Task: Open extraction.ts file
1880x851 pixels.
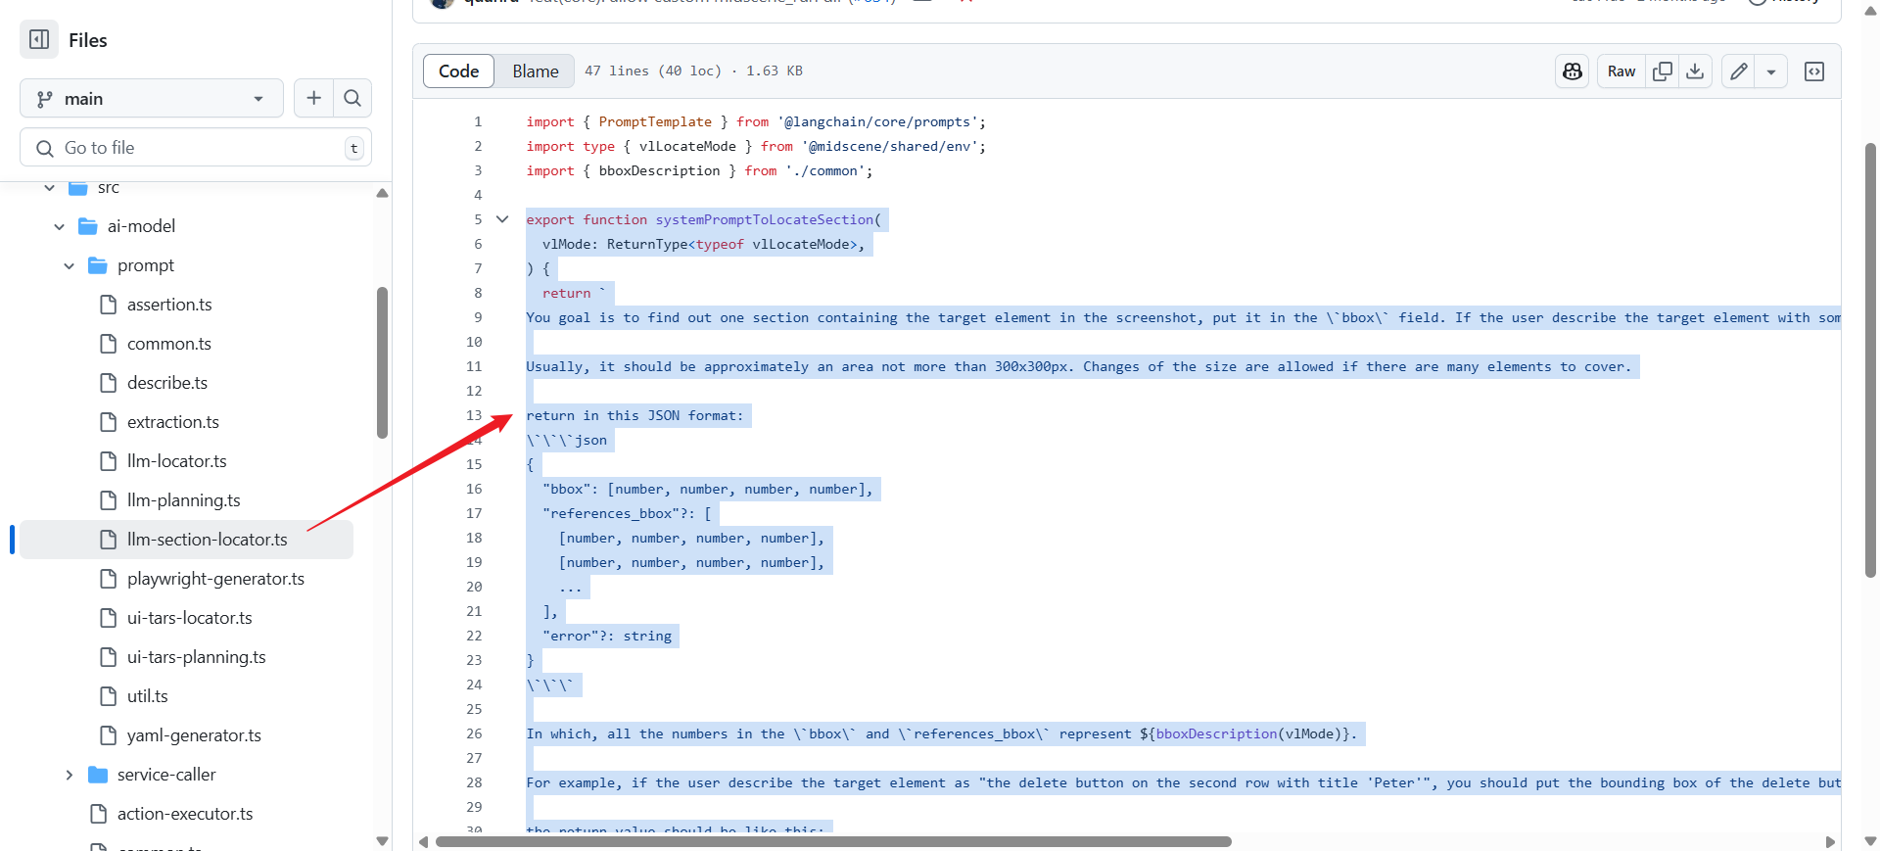Action: [173, 422]
